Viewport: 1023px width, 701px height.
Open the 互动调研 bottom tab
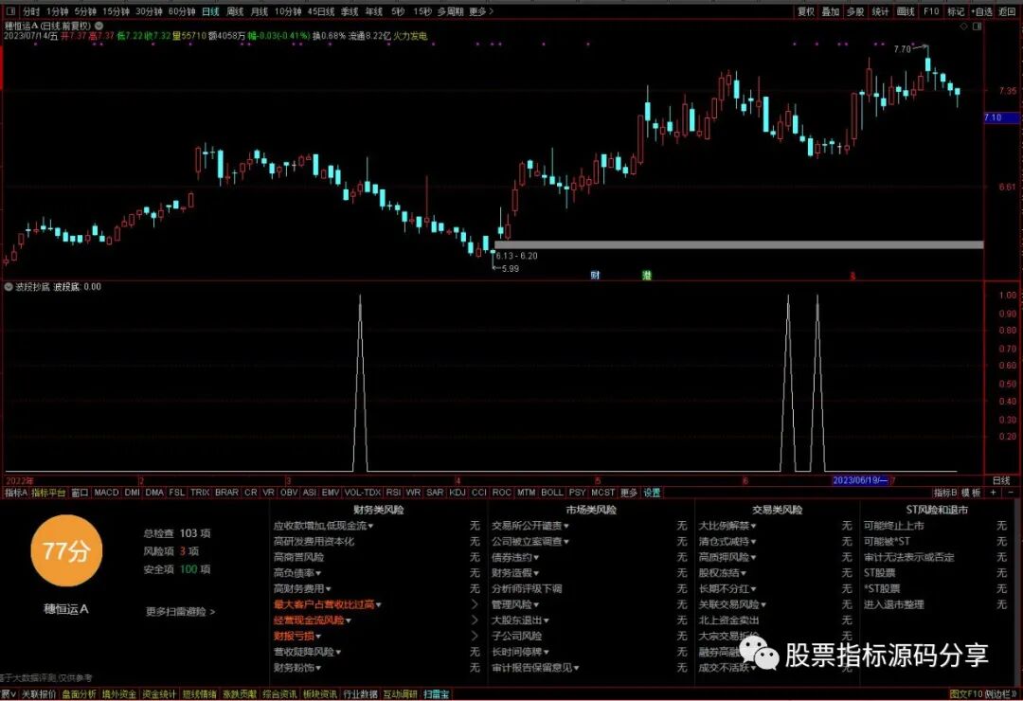pyautogui.click(x=400, y=693)
